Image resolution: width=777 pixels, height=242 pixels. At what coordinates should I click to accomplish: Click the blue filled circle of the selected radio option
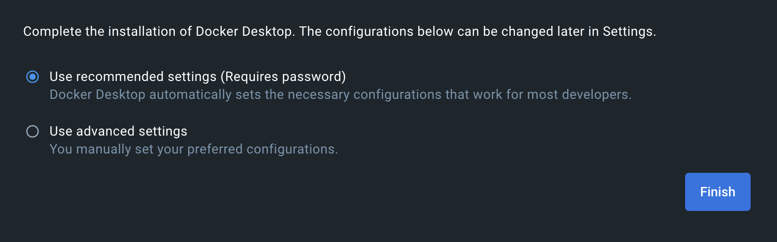point(33,77)
